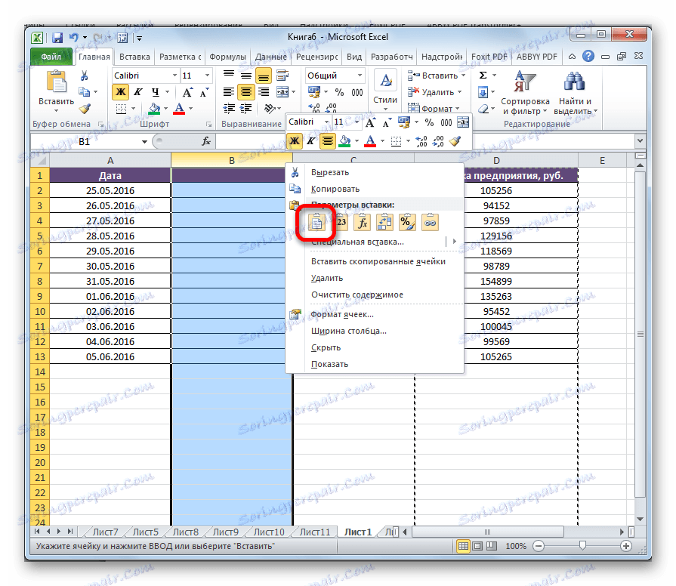Click the thousands separator 000 button in the ribbon
The width and height of the screenshot is (676, 586).
[x=357, y=92]
